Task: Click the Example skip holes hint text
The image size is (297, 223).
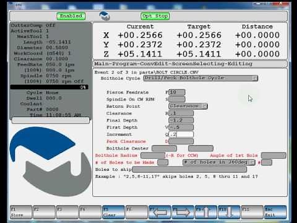Action: tap(176, 177)
